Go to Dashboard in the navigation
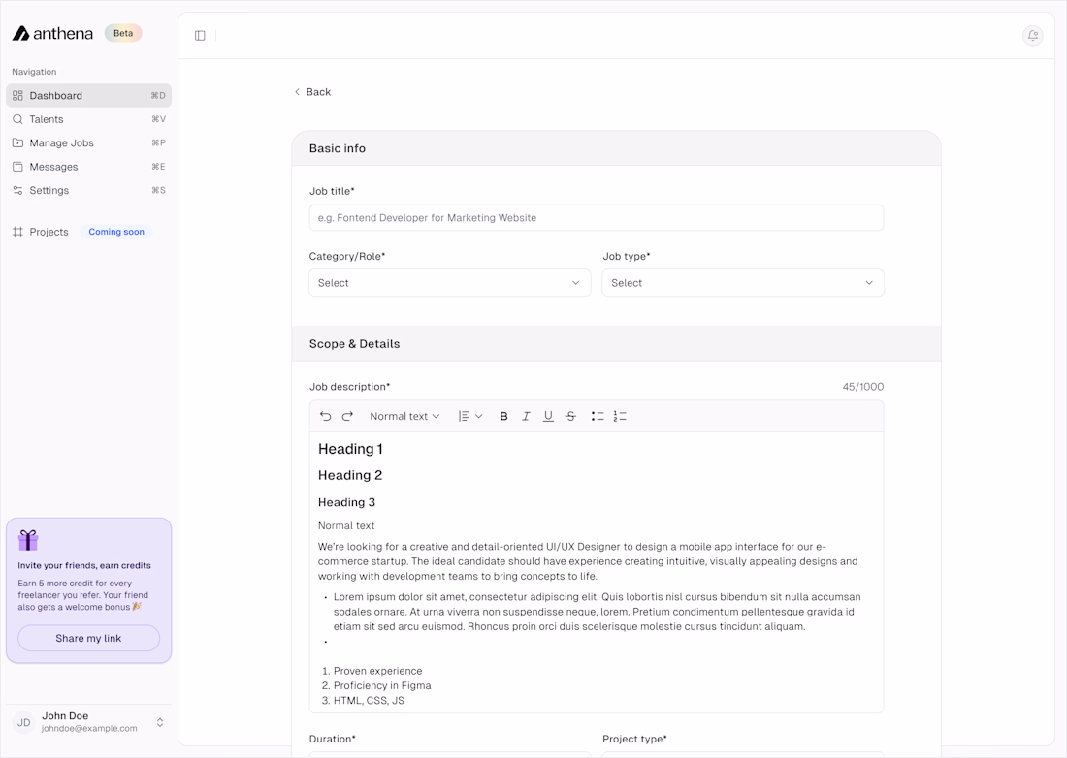Screen dimensions: 1067x758 coord(88,96)
